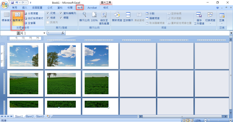This screenshot has width=233, height=122.
Task: Zoom out with the minus button
Action: (x=205, y=120)
